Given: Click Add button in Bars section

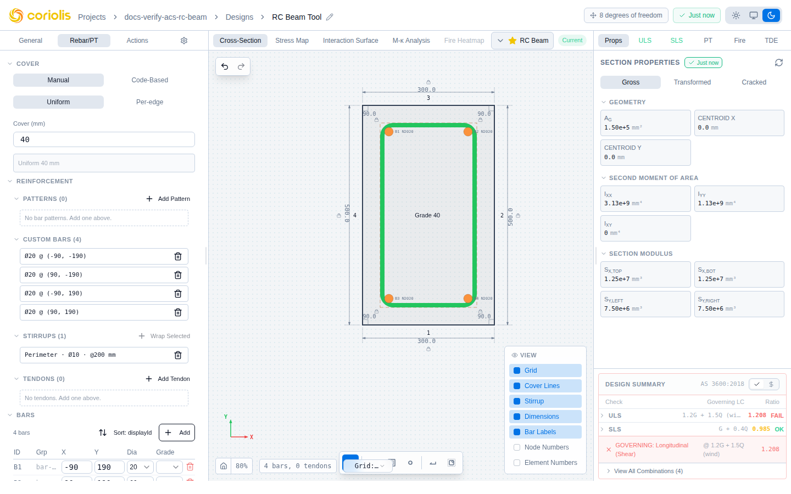Looking at the screenshot, I should point(177,433).
